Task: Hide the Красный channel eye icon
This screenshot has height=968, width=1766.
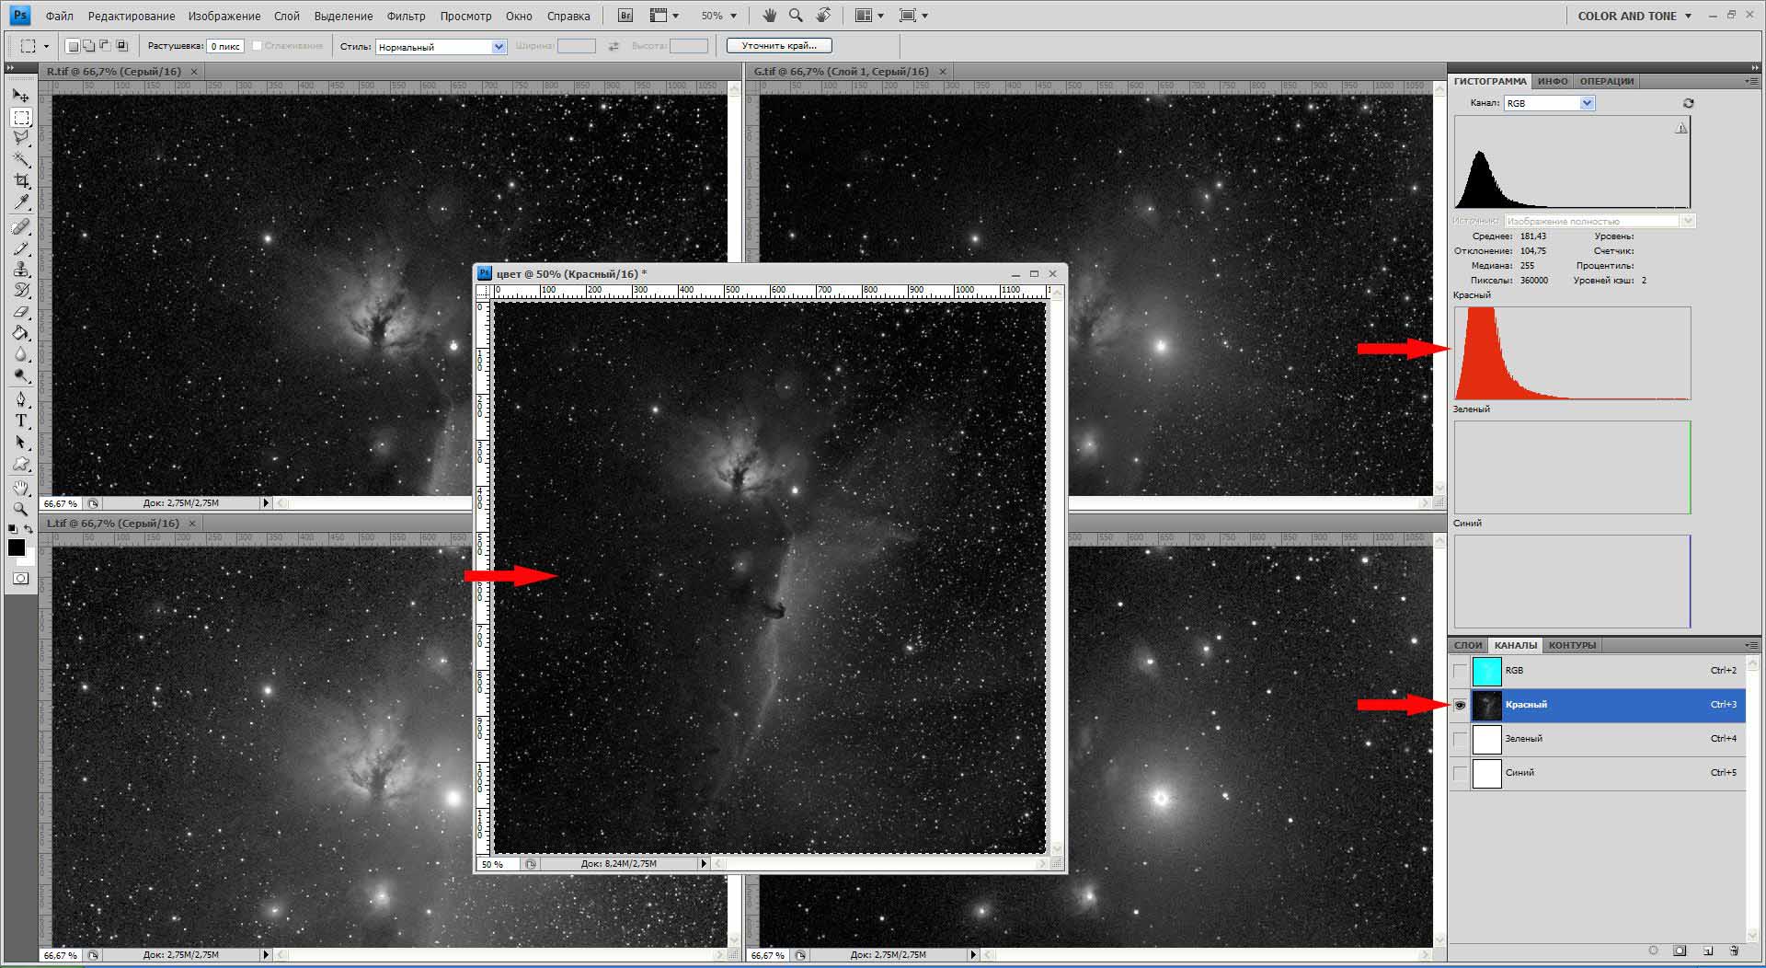Action: click(1460, 705)
